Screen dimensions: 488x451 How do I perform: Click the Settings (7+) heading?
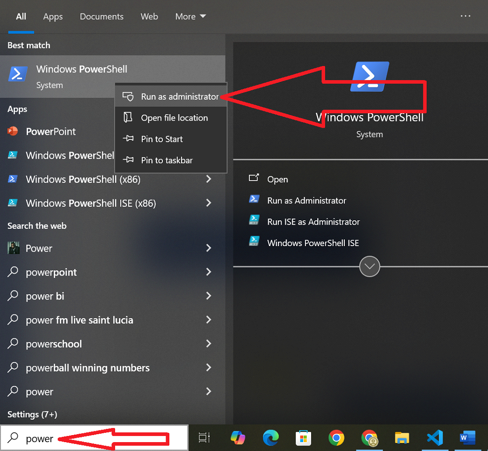coord(32,414)
